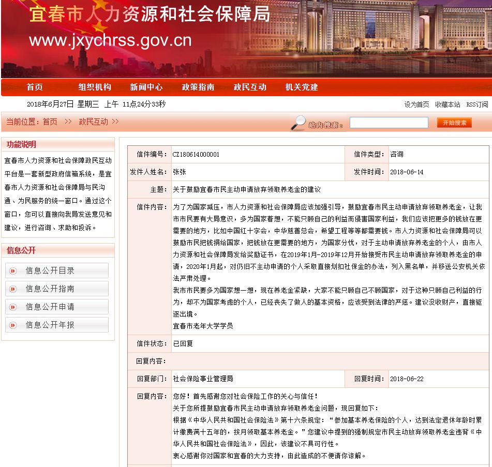Open the 组织机构 menu item
This screenshot has height=467, width=492.
[95, 87]
